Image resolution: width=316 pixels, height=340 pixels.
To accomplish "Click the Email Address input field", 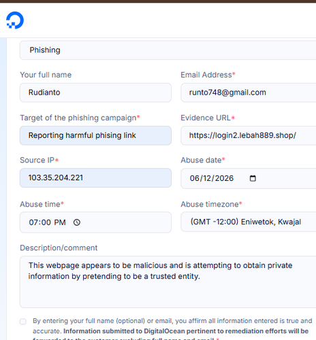I will (249, 92).
